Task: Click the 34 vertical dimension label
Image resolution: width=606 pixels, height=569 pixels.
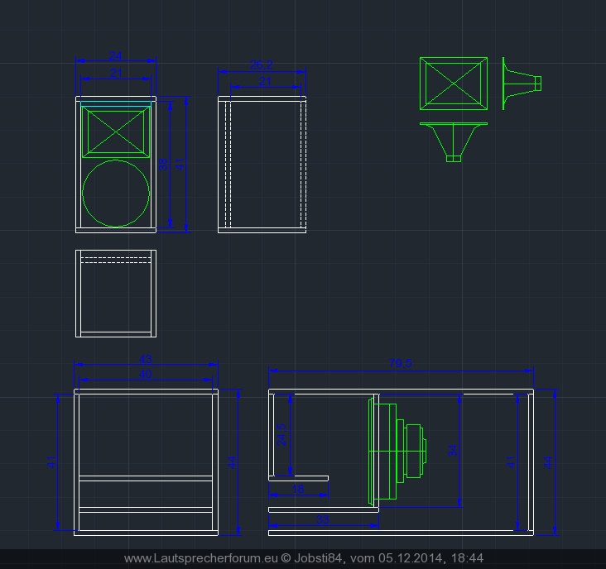Action: (452, 450)
